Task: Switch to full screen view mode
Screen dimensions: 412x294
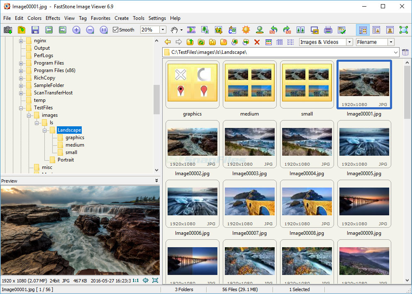Action: [403, 30]
